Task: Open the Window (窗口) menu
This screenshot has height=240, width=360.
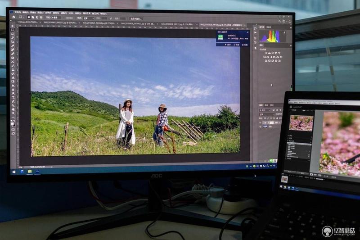Action: click(x=95, y=14)
